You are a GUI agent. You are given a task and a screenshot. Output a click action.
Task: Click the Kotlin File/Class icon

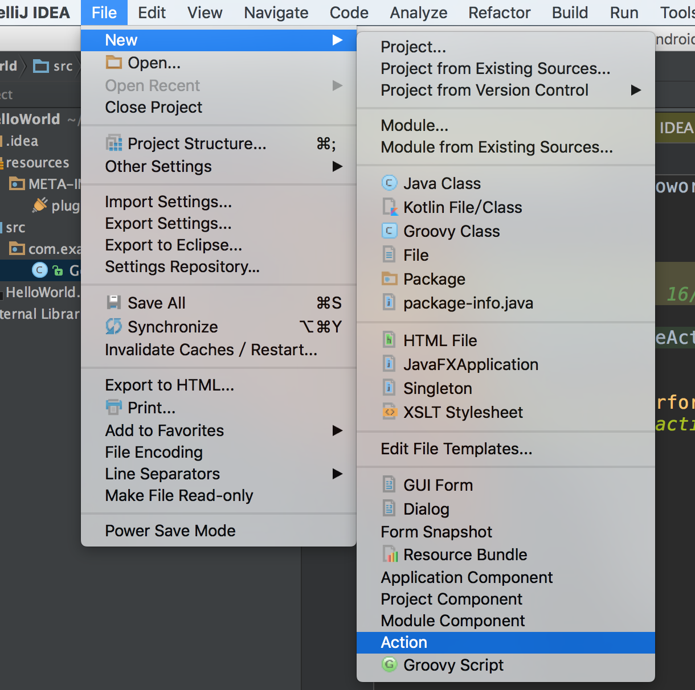tap(389, 207)
